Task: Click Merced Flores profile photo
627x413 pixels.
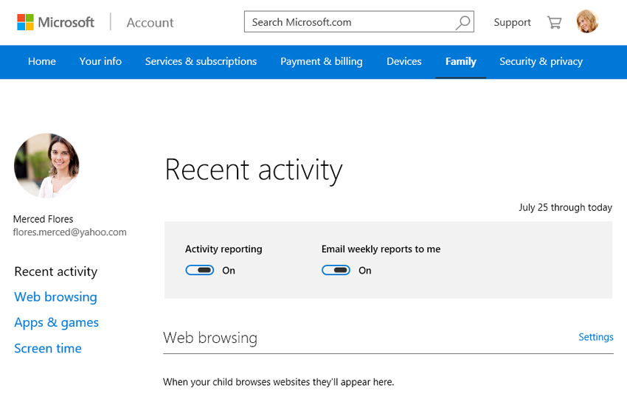Action: click(46, 166)
